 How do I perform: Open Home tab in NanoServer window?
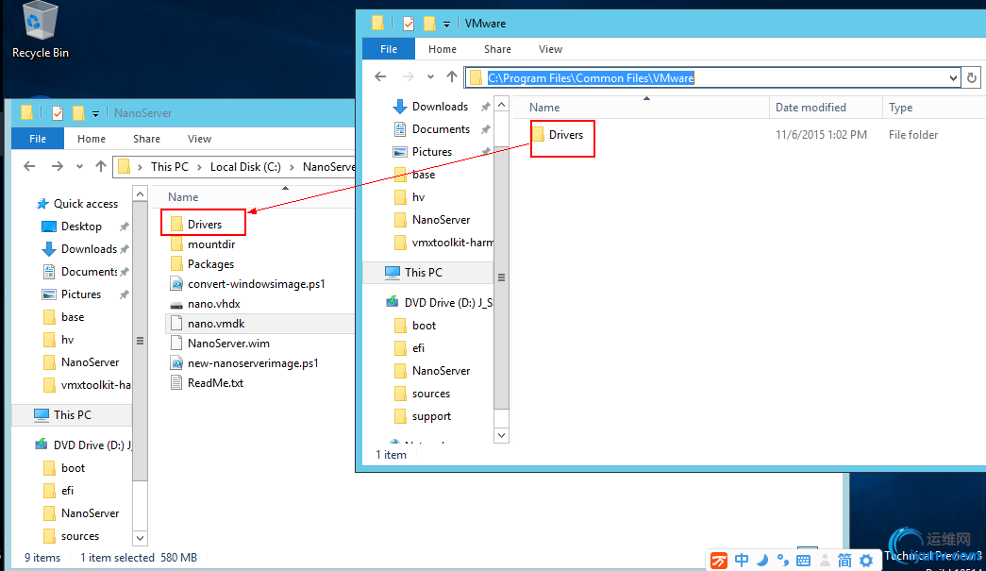(x=92, y=139)
